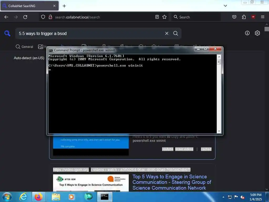Open the blue BSOD video thumbnail

[91, 145]
